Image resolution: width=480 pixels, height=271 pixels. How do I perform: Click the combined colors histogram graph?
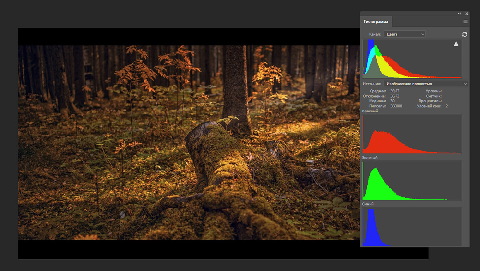click(x=412, y=59)
